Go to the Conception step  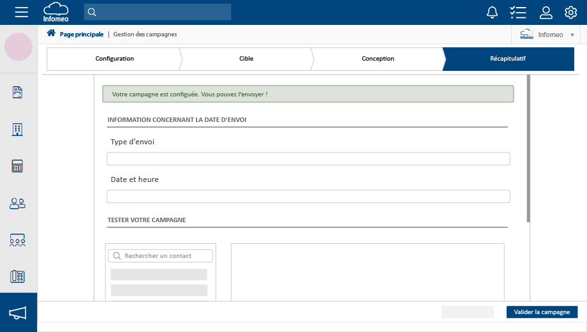378,59
